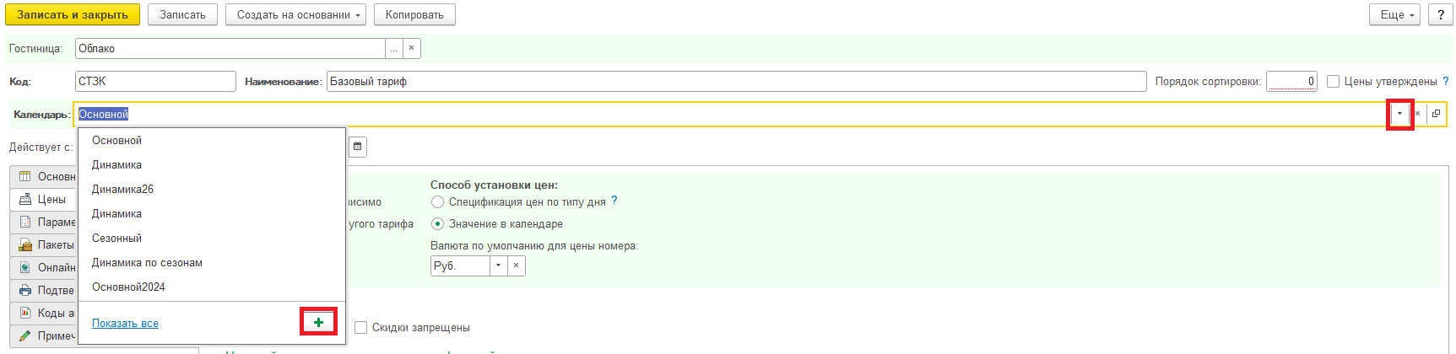1456x354 pixels.
Task: Click the Порядок сортировки number field
Action: tap(1291, 81)
